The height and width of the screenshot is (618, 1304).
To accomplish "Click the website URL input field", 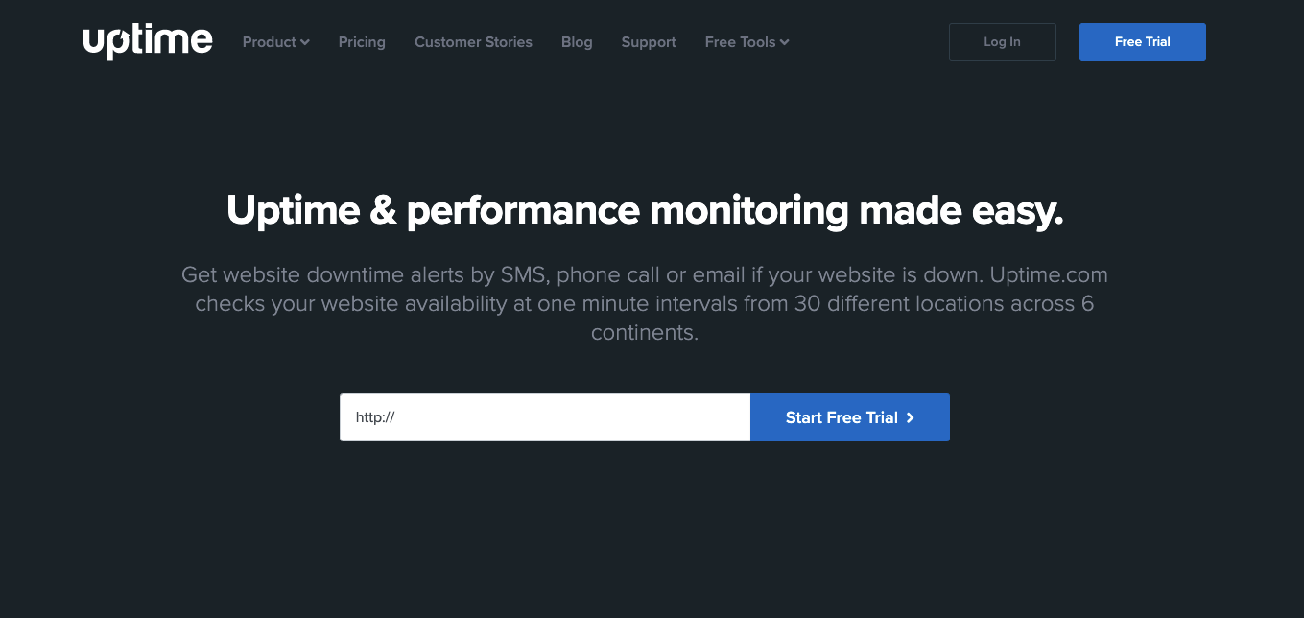I will 544,417.
